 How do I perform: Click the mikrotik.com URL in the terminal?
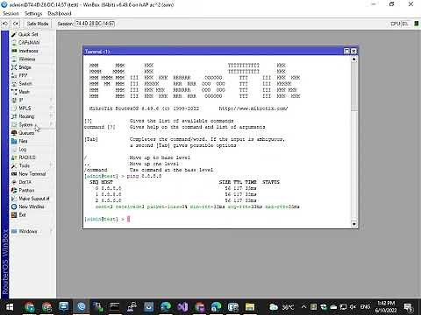253,108
